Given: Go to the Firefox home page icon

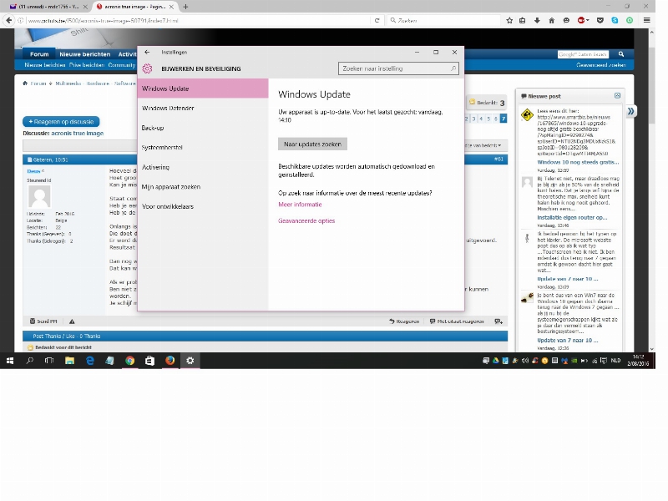Looking at the screenshot, I should 552,20.
